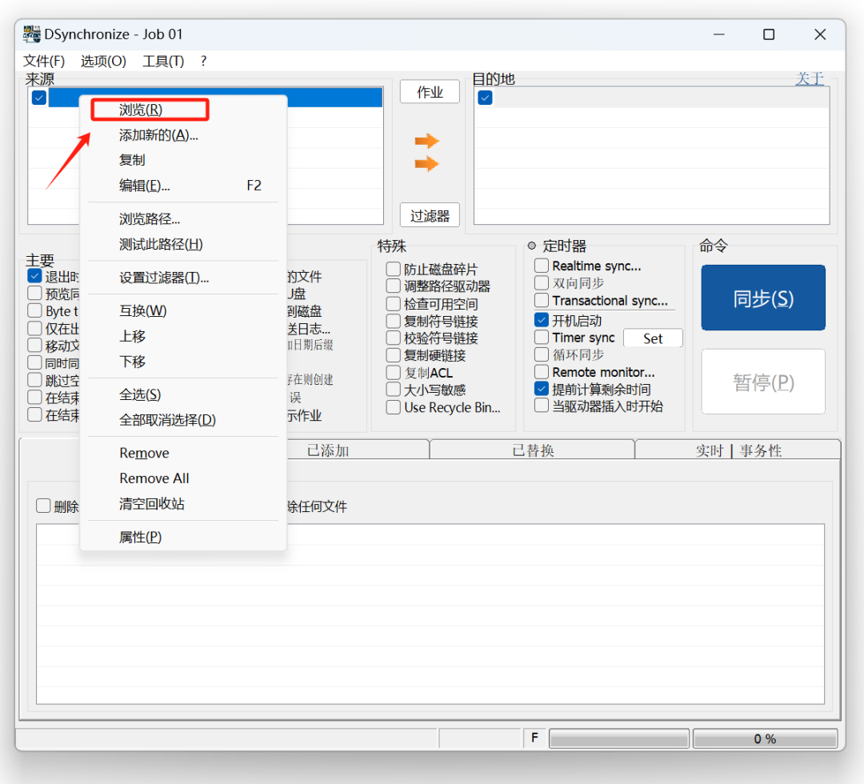
Task: Enable Timer sync checkbox
Action: (542, 337)
